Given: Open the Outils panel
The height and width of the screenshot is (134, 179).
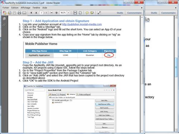Looking at the screenshot, I should point(120,13).
